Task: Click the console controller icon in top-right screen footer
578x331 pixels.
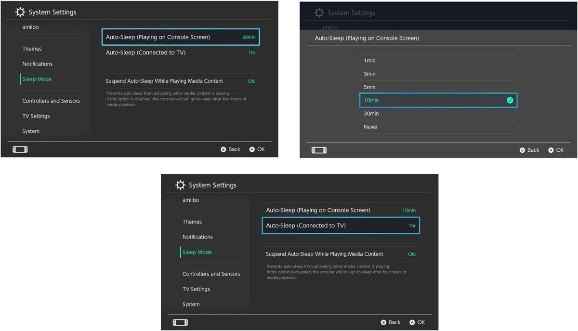Action: coord(319,150)
